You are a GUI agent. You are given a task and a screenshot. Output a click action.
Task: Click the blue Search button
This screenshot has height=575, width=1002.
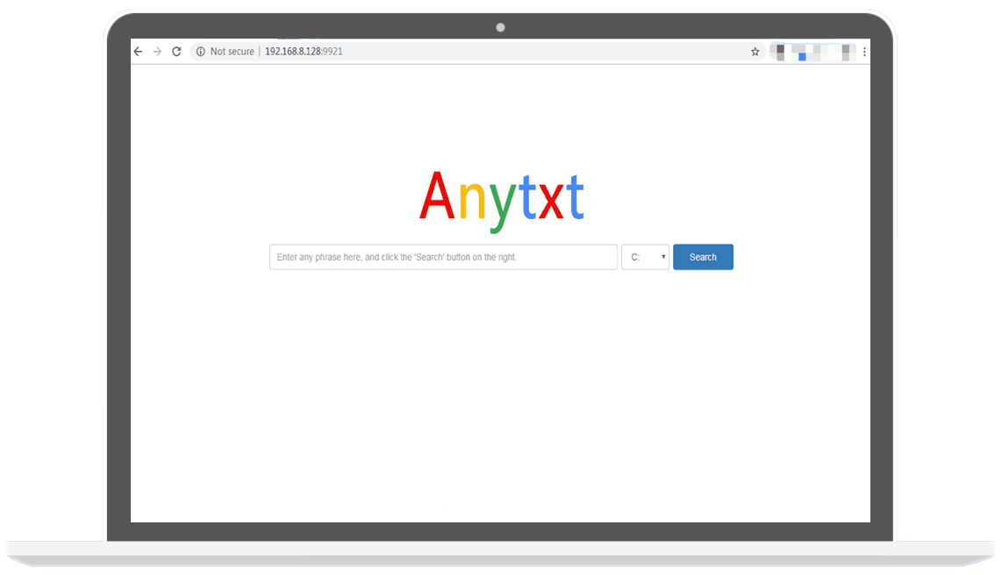point(703,257)
